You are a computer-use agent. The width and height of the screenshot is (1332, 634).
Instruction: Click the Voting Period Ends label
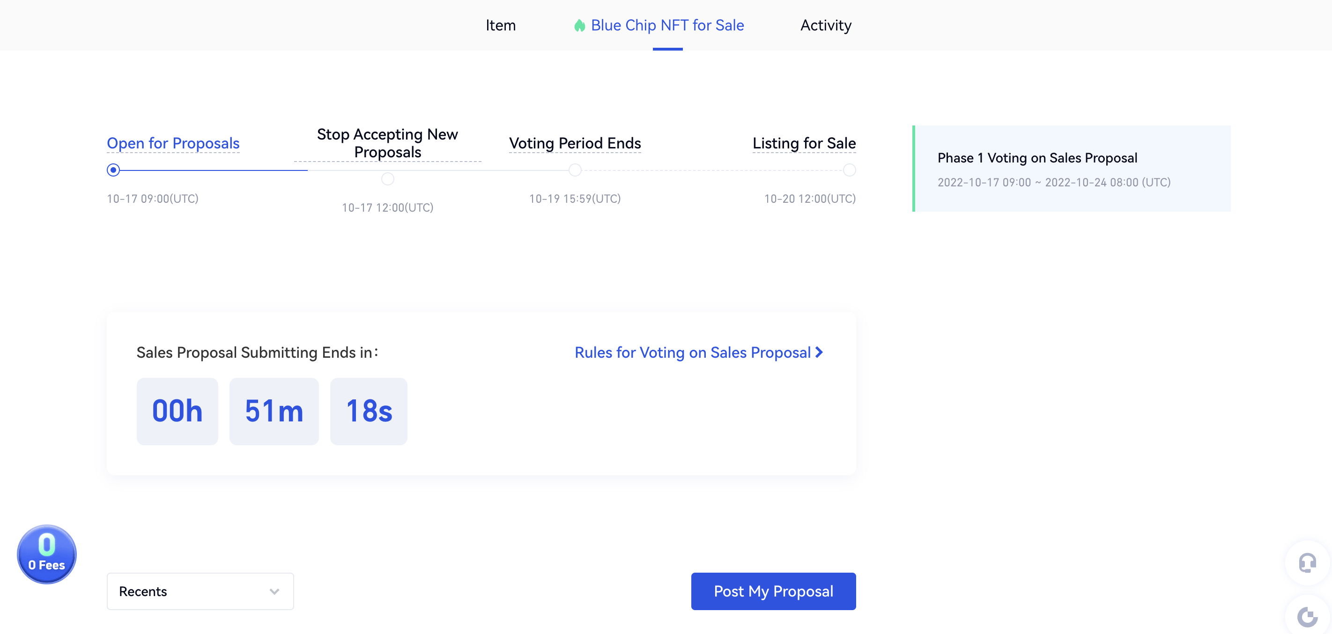coord(575,143)
